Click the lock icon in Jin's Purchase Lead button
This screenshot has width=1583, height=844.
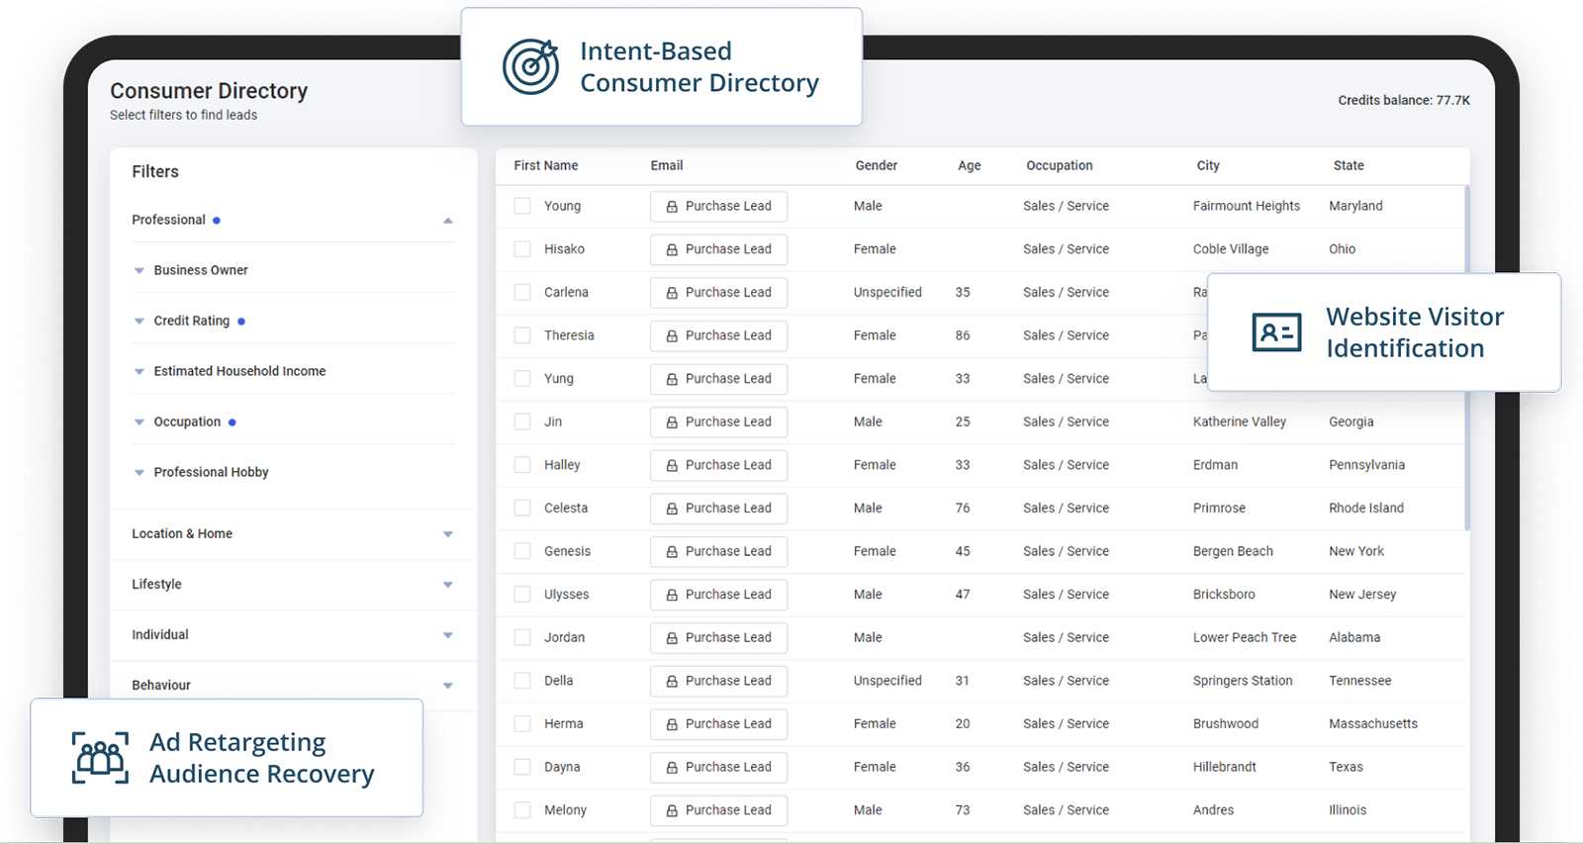[x=672, y=422]
